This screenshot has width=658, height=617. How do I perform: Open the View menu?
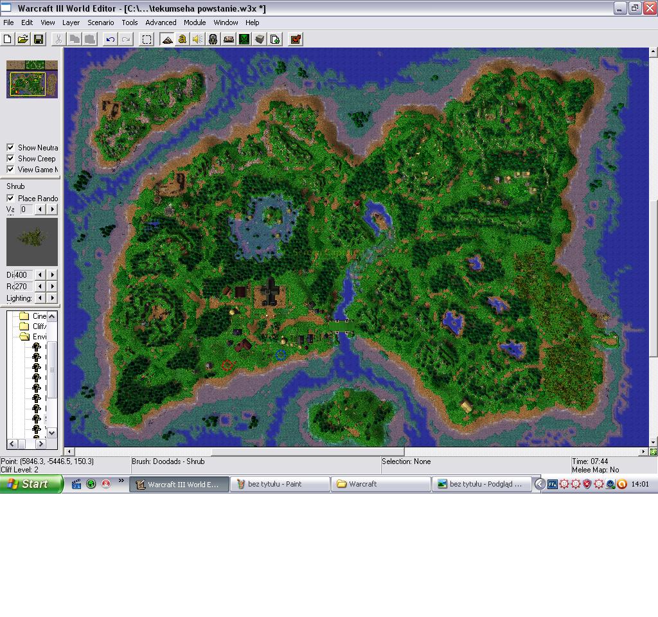point(48,22)
